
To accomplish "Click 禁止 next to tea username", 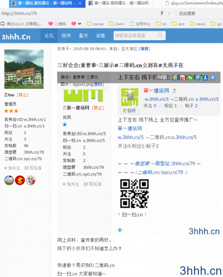I will 23,95.
